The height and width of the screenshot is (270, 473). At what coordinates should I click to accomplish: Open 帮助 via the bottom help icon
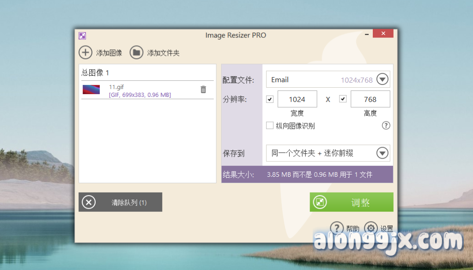[337, 228]
